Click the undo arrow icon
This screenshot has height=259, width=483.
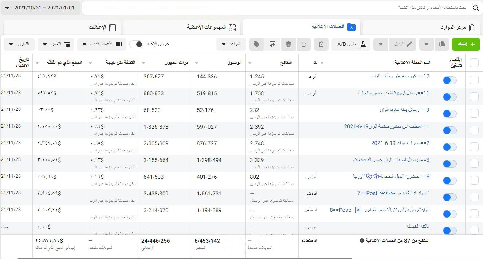305,44
